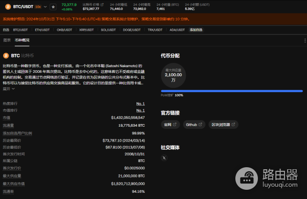This screenshot has height=199, width=307.
Task: Switch to the 图表 tab
Action: (x=7, y=40)
